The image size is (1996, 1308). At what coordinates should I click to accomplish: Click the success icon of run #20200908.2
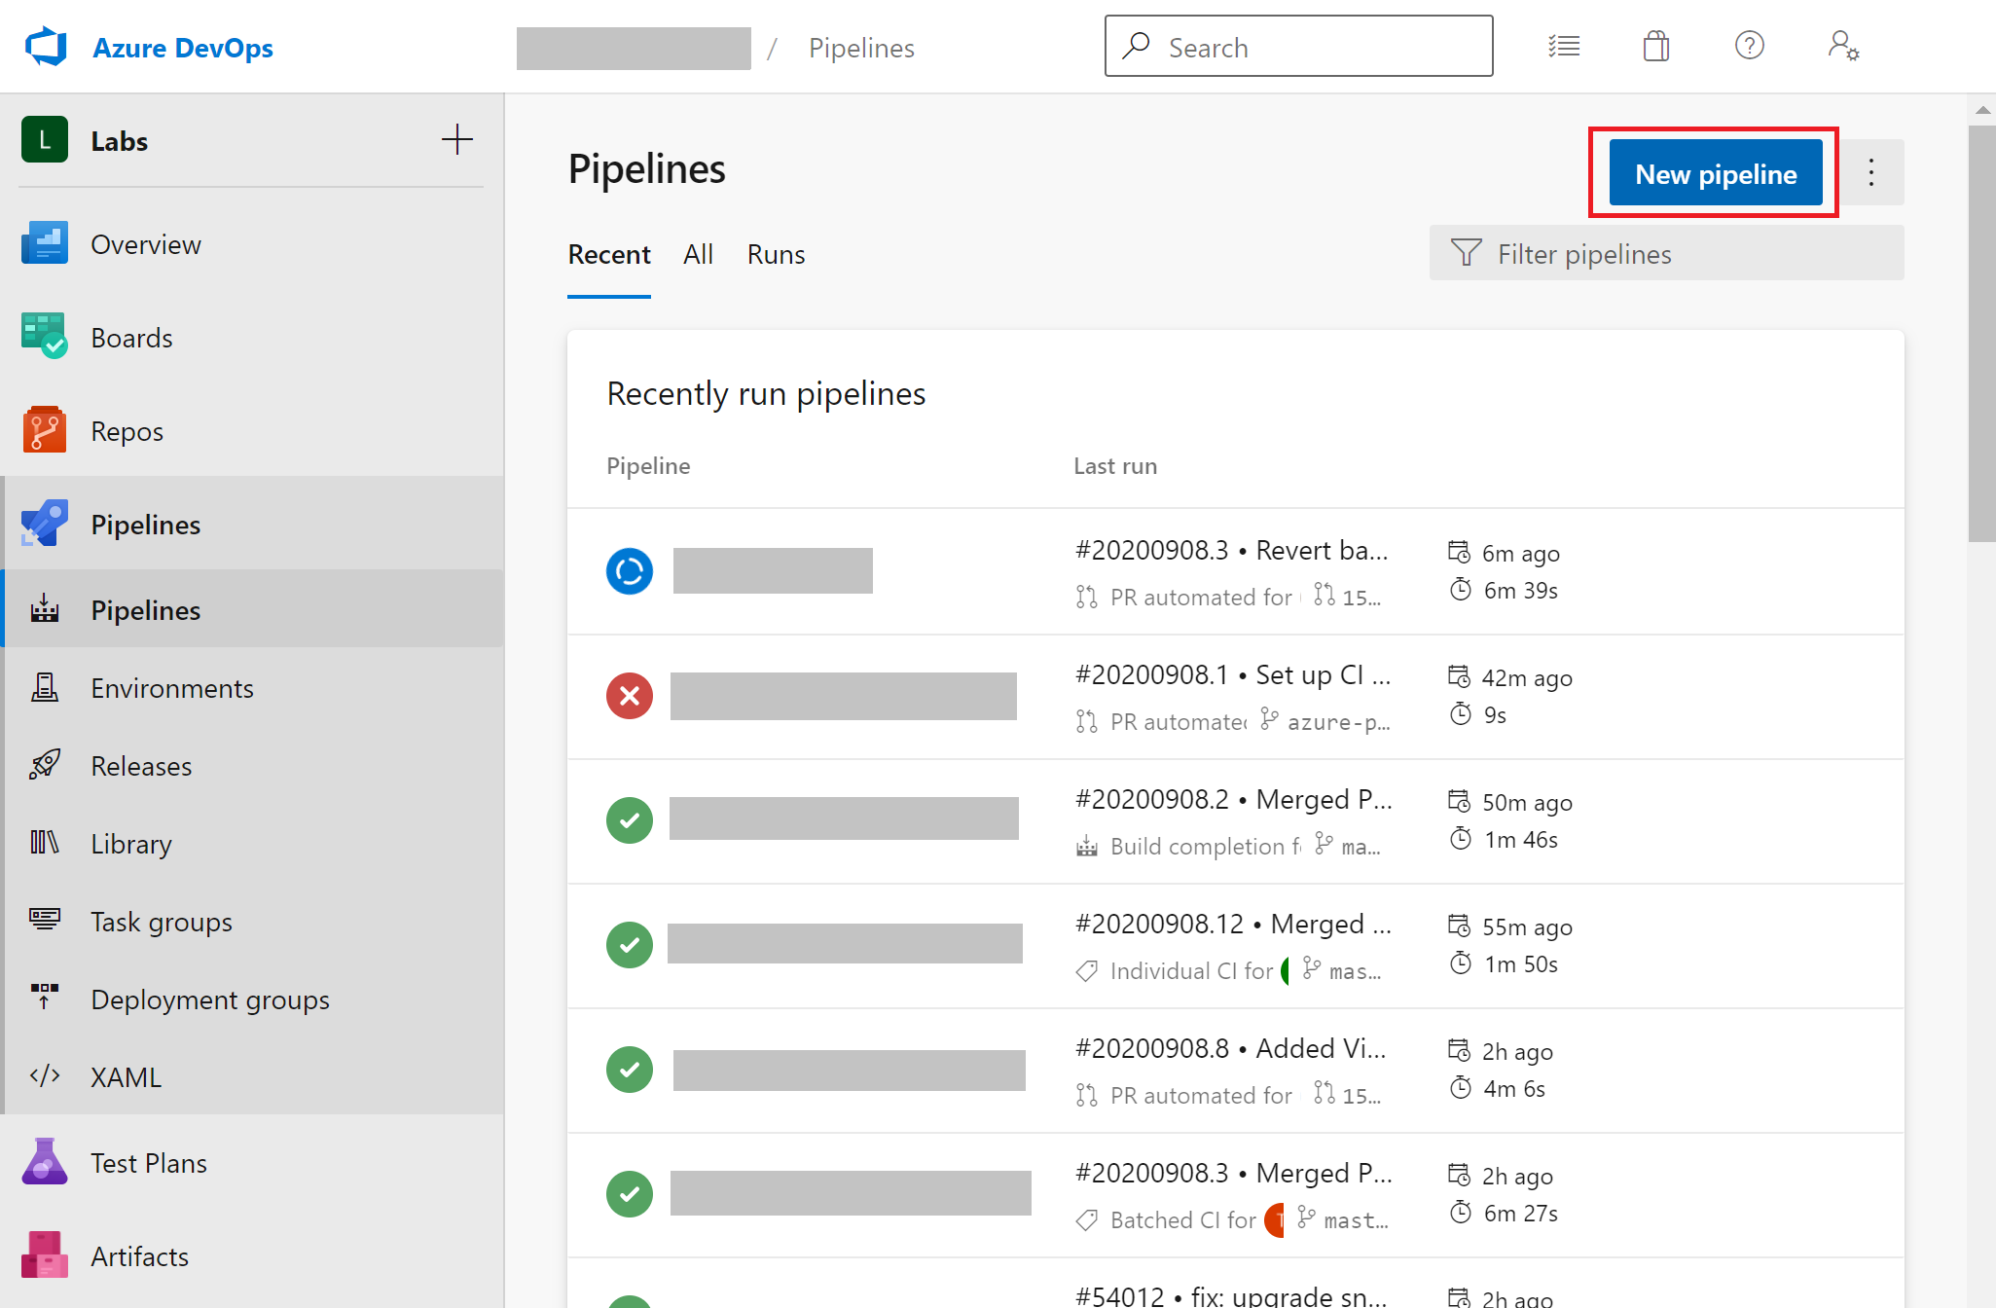[630, 820]
